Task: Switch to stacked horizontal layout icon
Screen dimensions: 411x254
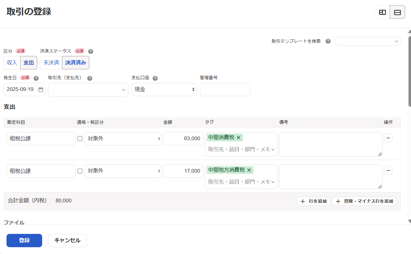Action: pos(397,12)
